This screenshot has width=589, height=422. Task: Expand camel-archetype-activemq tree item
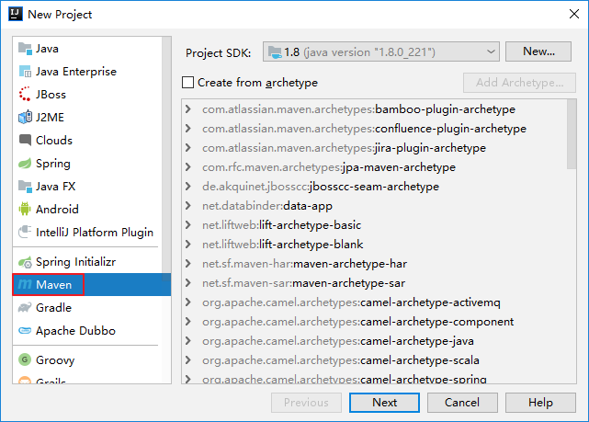click(x=188, y=302)
